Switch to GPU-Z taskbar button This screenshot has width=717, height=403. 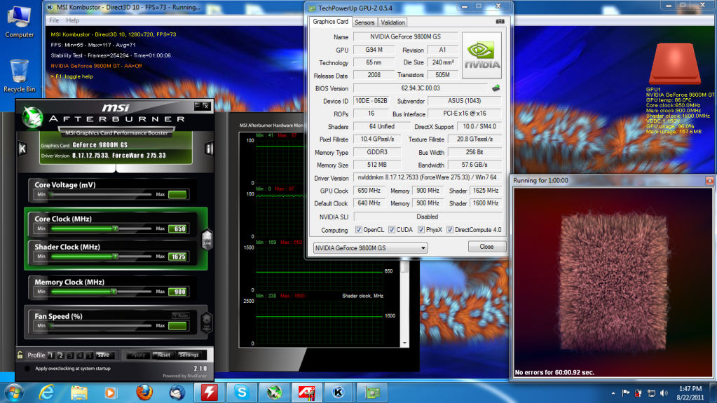371,392
